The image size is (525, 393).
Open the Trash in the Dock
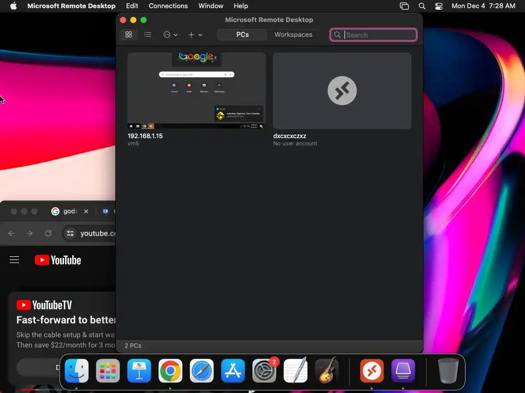[448, 370]
